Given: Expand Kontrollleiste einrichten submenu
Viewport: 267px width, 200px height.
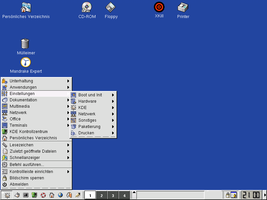Looking at the screenshot, I should pyautogui.click(x=36, y=172).
